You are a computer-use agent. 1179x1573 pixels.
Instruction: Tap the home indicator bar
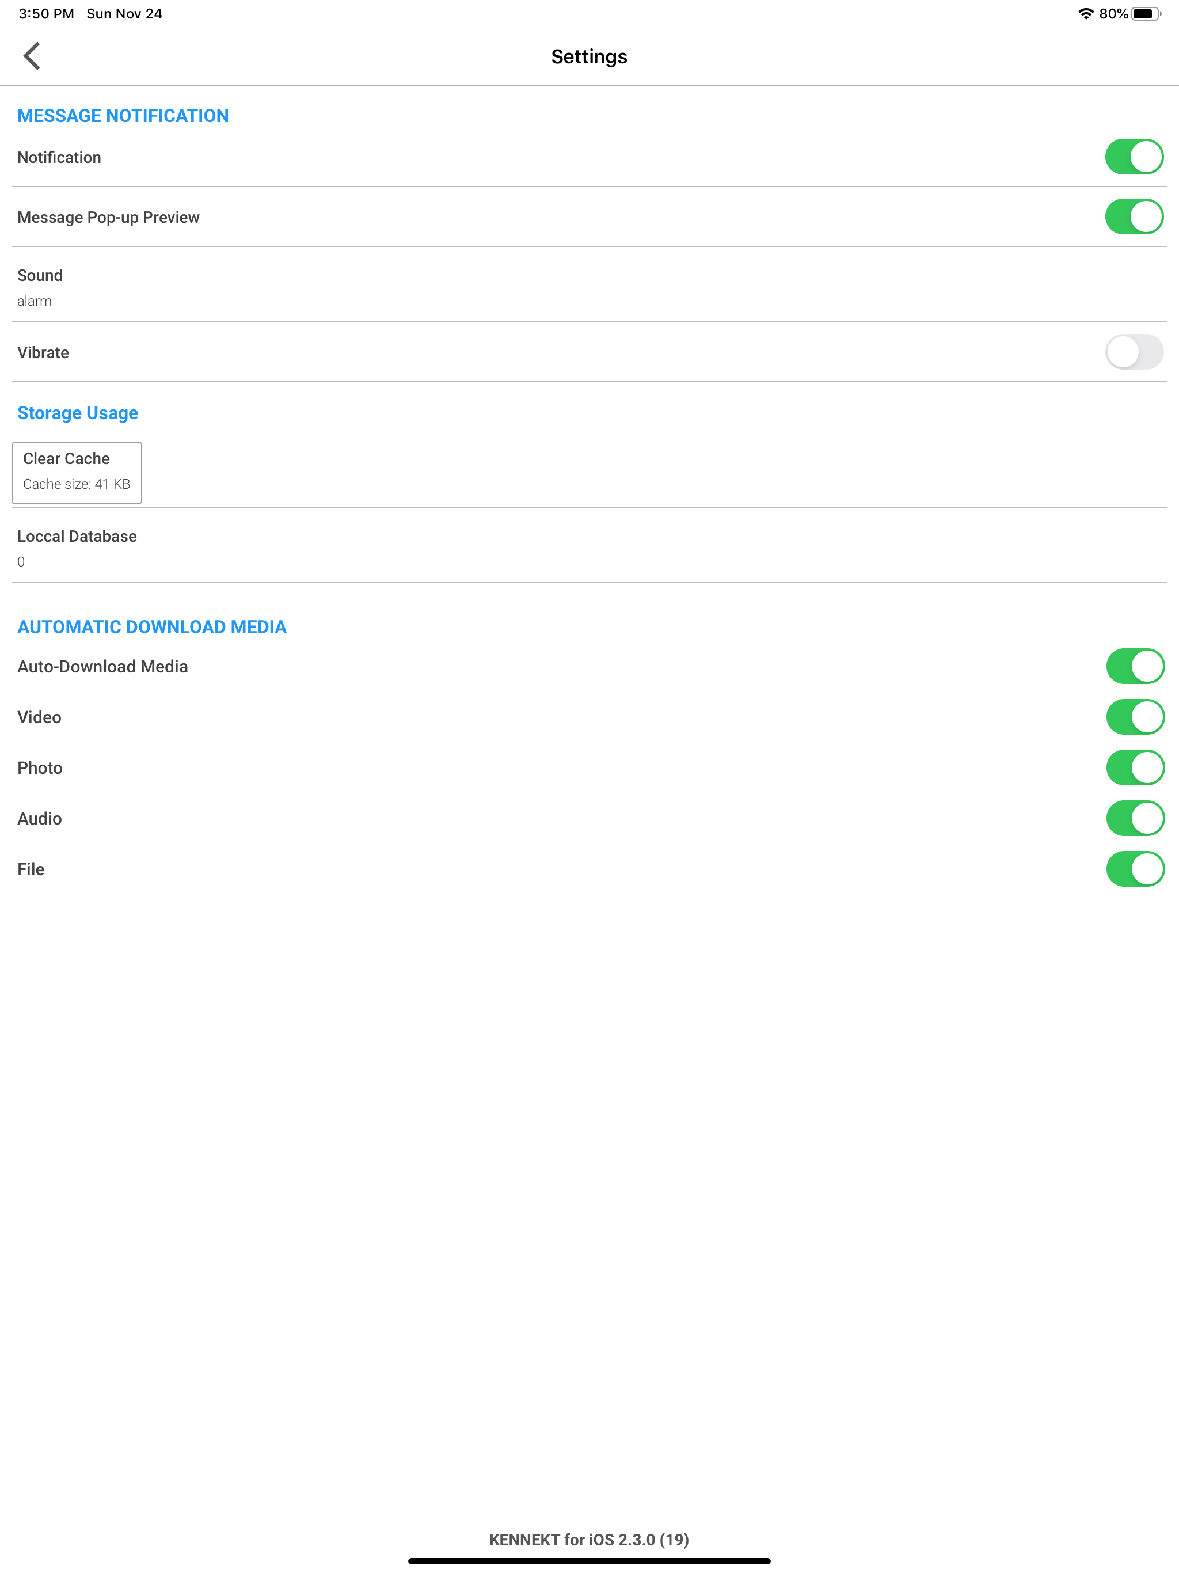[x=589, y=1561]
